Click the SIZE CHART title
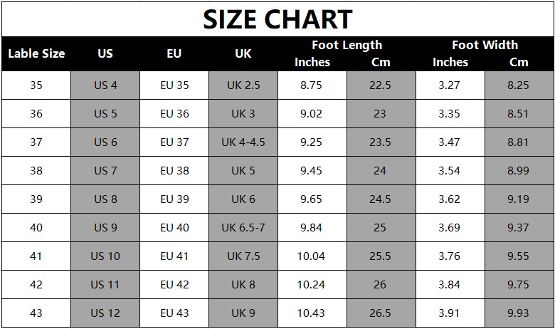The height and width of the screenshot is (329, 555). click(x=277, y=19)
